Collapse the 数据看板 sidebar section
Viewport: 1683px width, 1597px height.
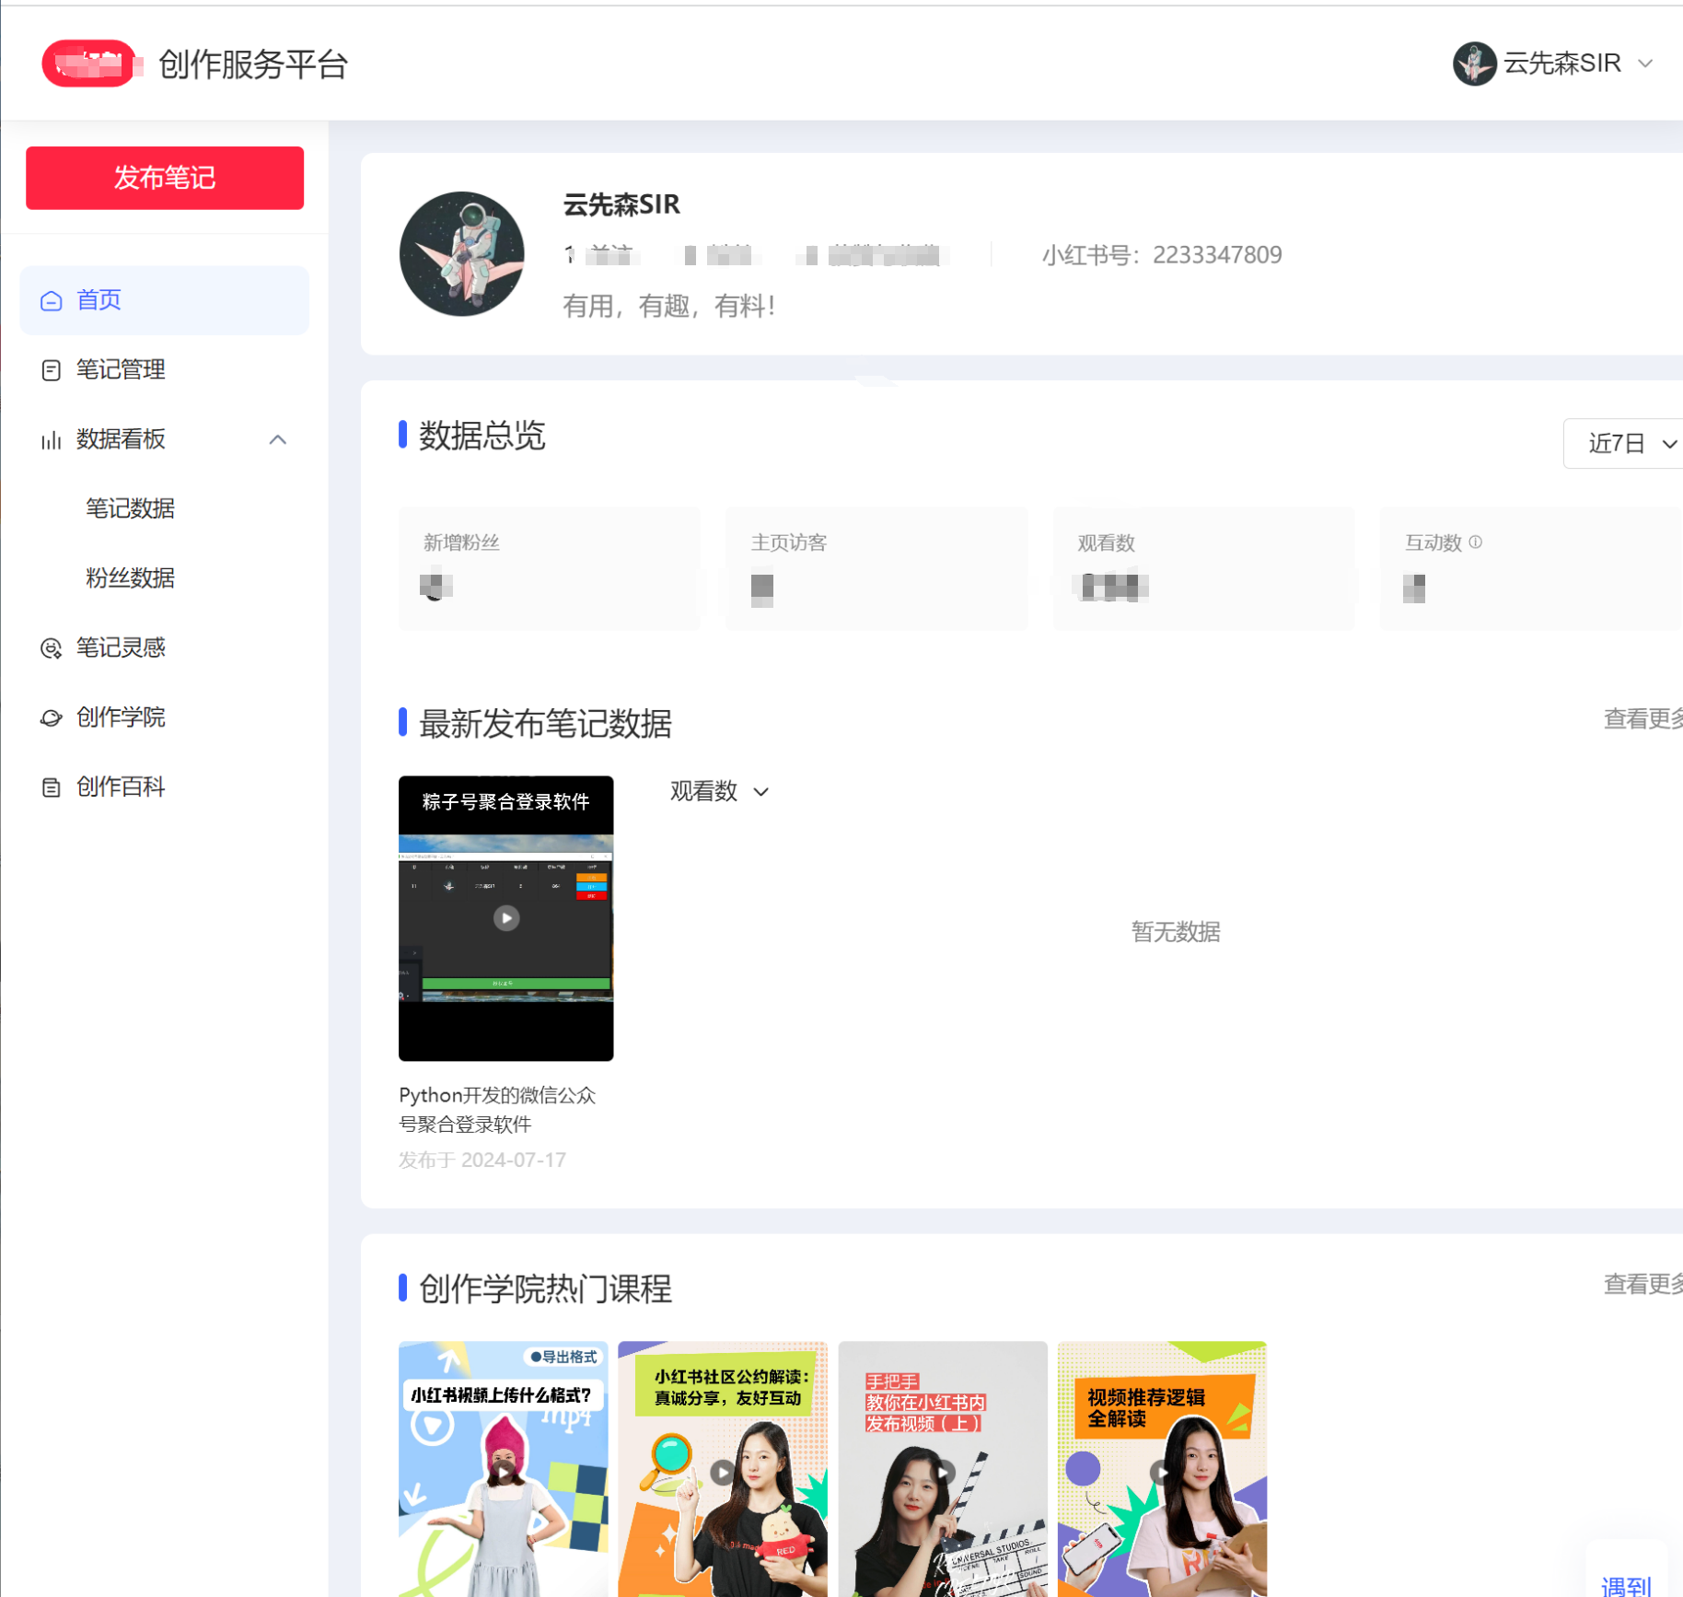(278, 439)
